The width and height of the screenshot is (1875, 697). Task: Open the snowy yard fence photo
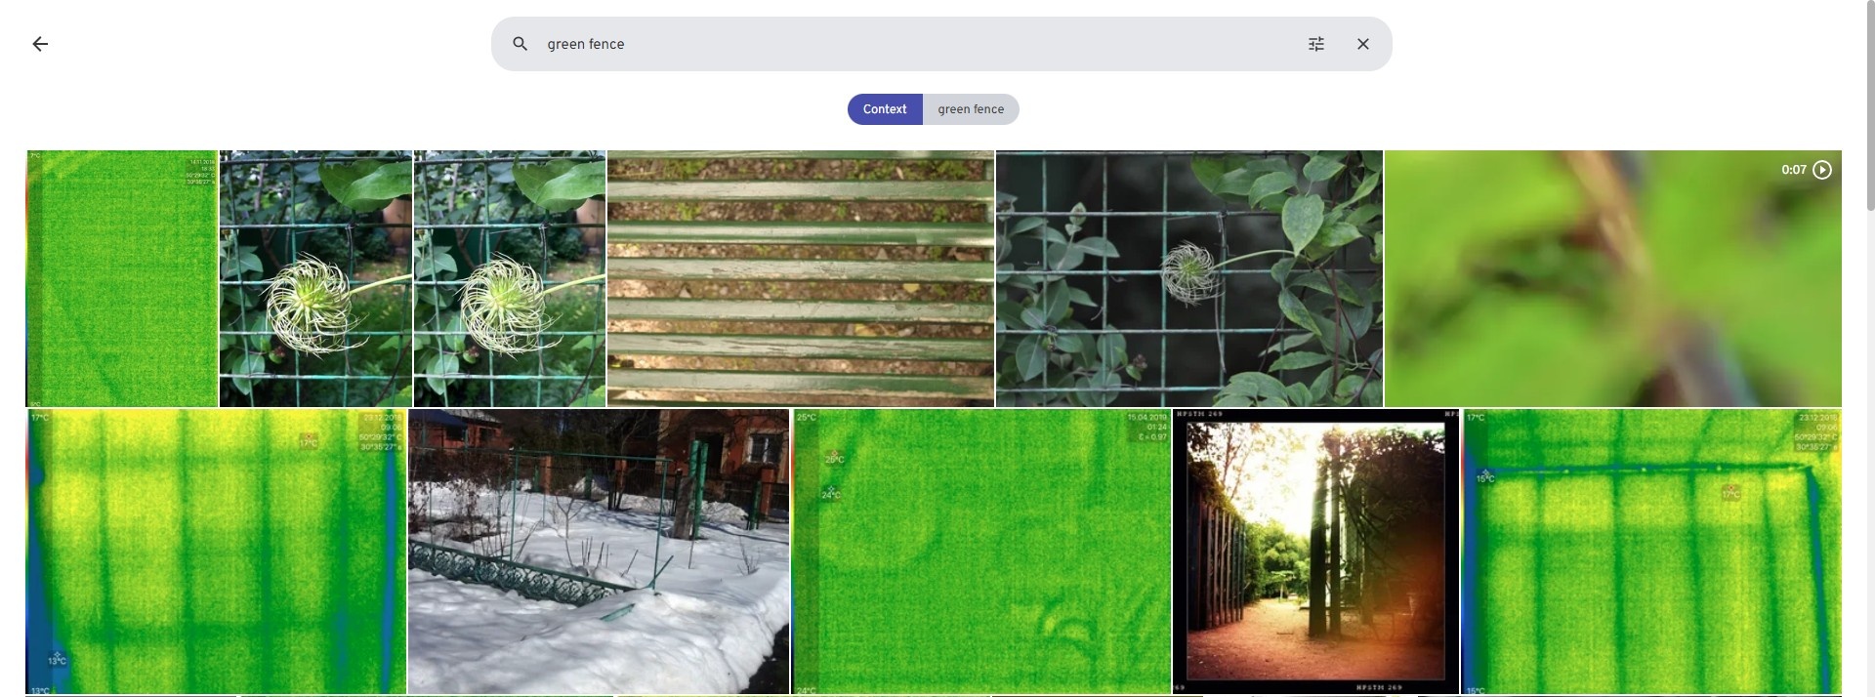(599, 552)
